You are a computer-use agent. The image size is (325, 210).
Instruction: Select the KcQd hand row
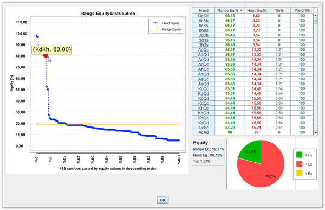coord(252,98)
